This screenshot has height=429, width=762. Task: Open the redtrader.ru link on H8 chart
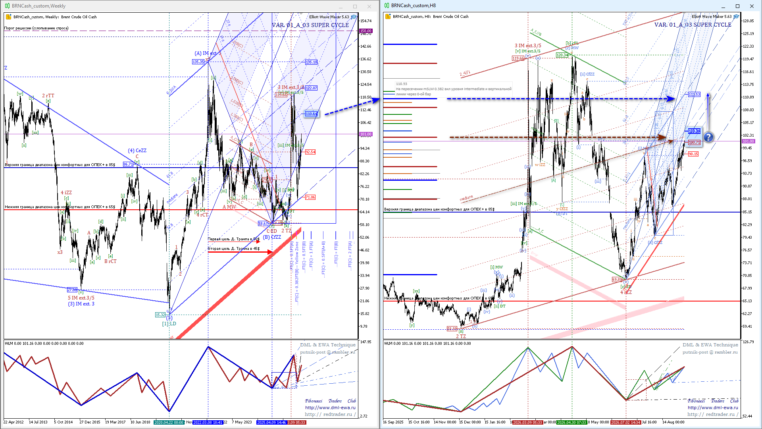713,414
